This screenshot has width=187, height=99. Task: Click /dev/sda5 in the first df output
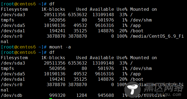[x=13, y=25]
